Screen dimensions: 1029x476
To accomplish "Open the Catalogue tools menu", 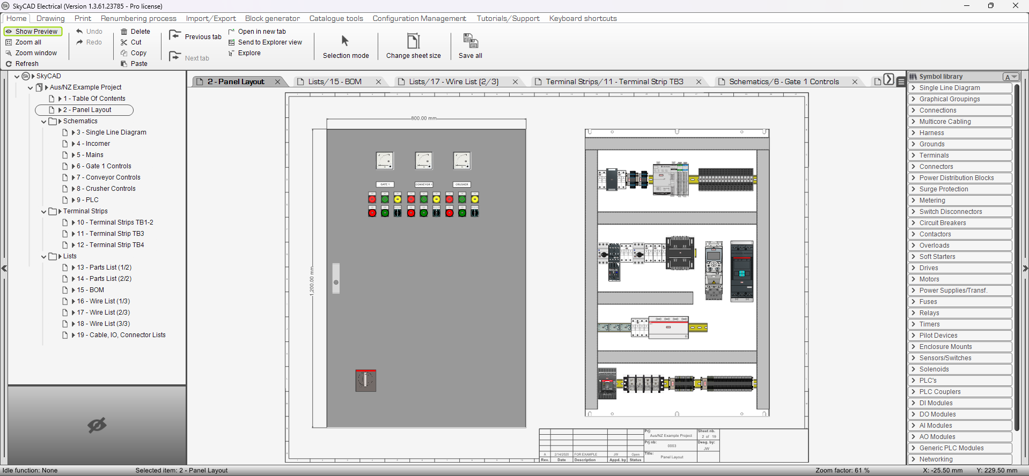I will coord(336,18).
